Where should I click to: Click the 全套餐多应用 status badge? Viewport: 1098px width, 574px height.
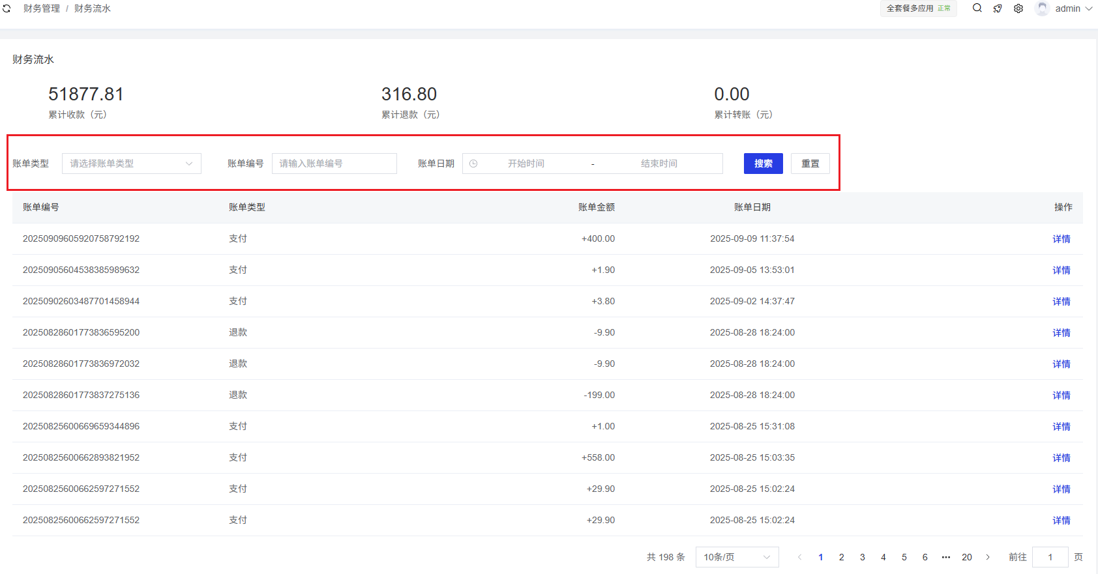(x=918, y=8)
